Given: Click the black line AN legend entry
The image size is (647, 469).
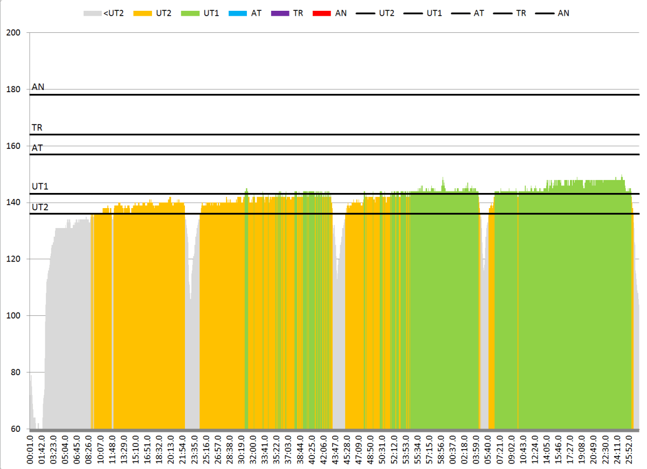Looking at the screenshot, I should coord(543,12).
